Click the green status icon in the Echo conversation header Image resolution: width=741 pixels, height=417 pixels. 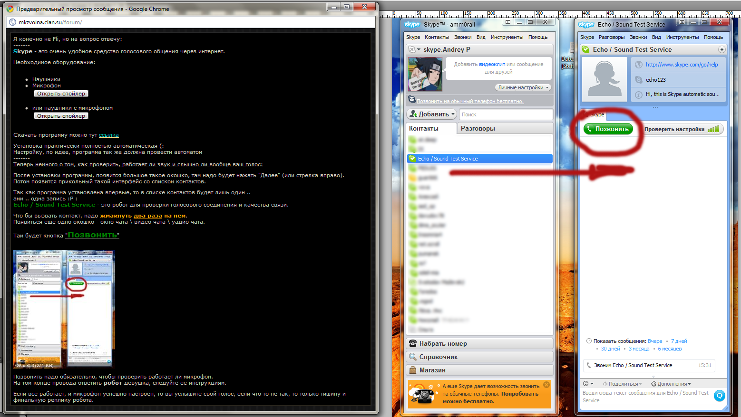click(585, 49)
